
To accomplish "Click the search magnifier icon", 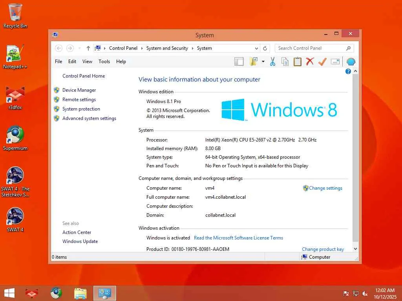I will point(349,48).
